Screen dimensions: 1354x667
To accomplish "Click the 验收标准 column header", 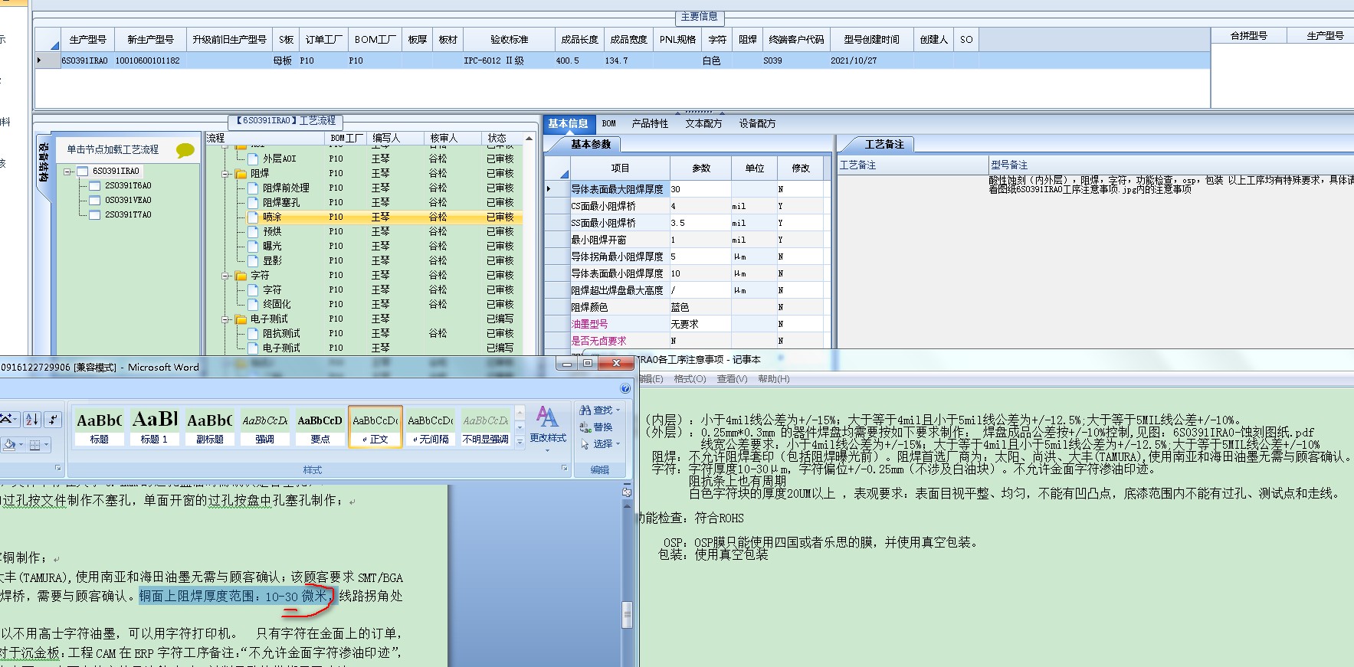I will 509,40.
